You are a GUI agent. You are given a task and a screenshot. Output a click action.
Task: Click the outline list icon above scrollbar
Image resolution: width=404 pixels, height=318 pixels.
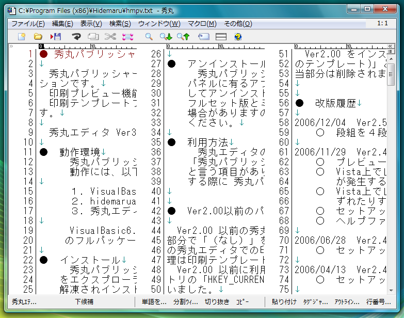[391, 51]
